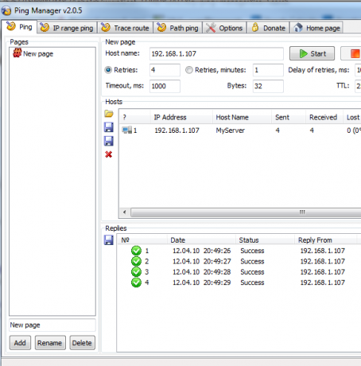Click the red stop button icon

pyautogui.click(x=355, y=53)
